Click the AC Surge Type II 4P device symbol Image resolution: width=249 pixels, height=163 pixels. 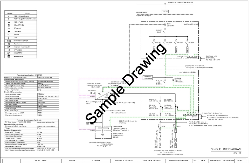(x=173, y=80)
